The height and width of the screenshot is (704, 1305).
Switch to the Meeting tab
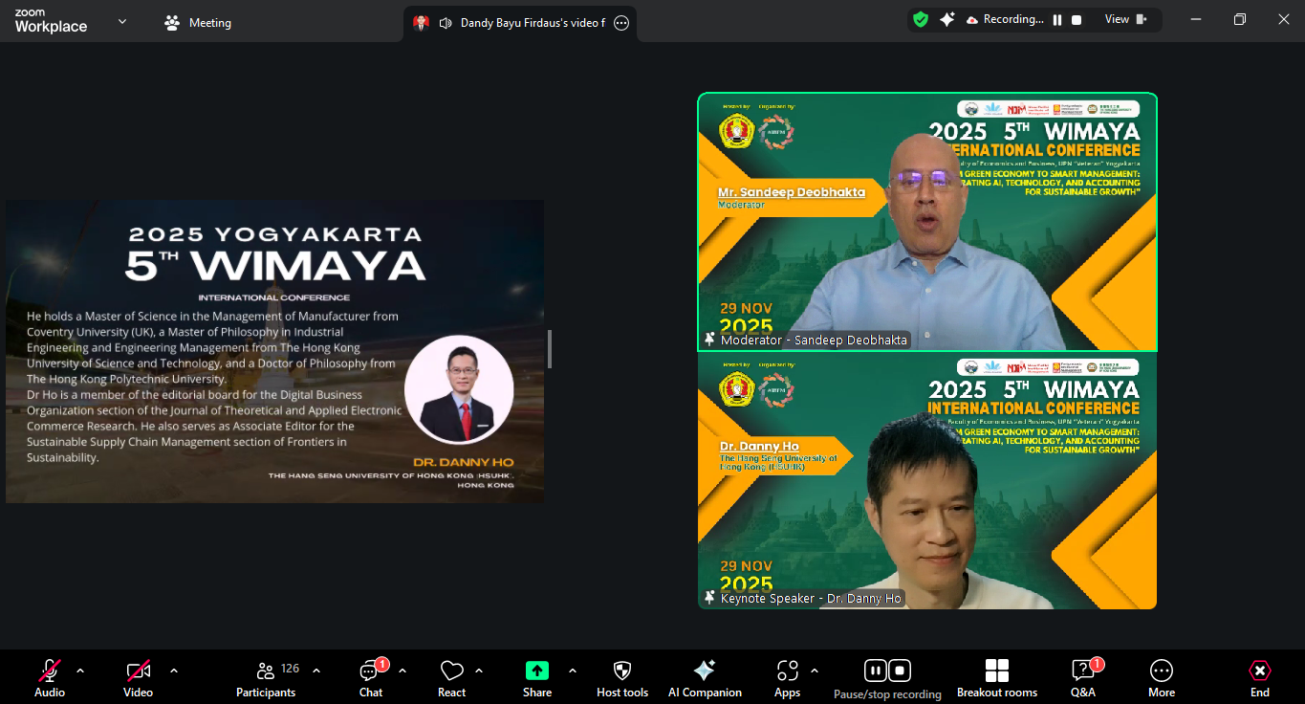point(199,22)
